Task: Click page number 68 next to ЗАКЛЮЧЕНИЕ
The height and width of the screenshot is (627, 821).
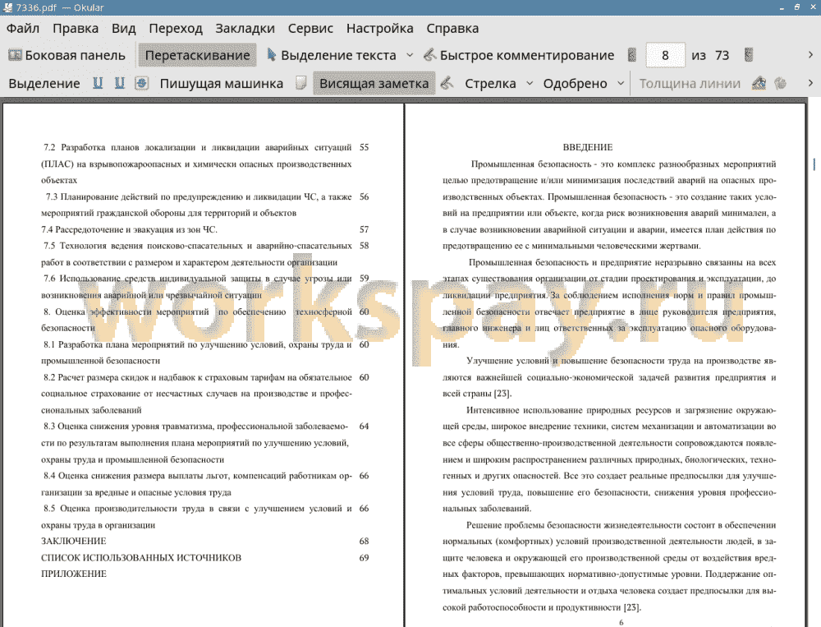Action: click(x=364, y=541)
